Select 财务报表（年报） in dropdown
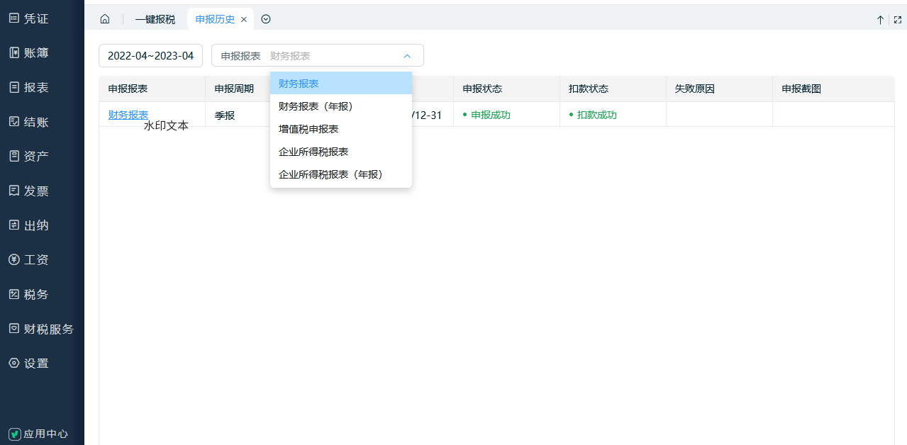Viewport: 907px width, 445px height. (316, 106)
